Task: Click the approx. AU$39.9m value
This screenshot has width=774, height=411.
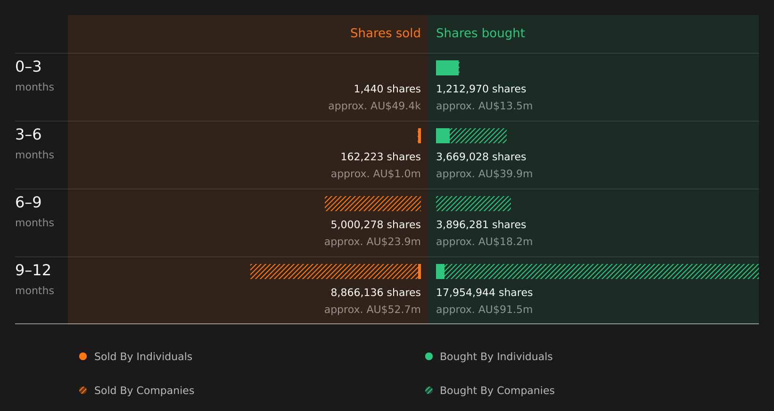Action: tap(484, 174)
